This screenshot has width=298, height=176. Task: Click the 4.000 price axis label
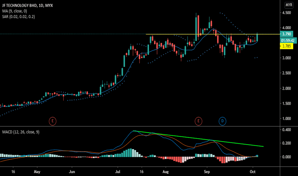click(286, 28)
